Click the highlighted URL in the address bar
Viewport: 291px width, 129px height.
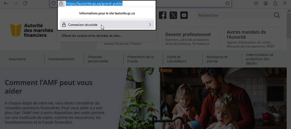pyautogui.click(x=94, y=3)
